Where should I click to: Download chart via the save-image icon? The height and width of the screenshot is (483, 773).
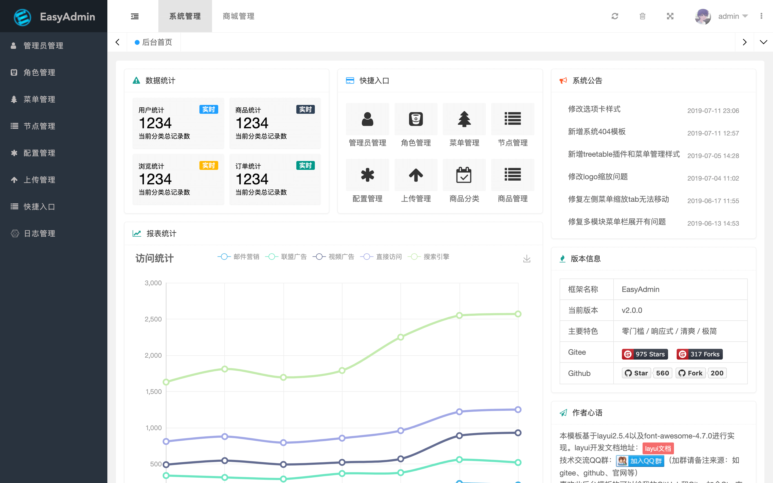pyautogui.click(x=527, y=258)
